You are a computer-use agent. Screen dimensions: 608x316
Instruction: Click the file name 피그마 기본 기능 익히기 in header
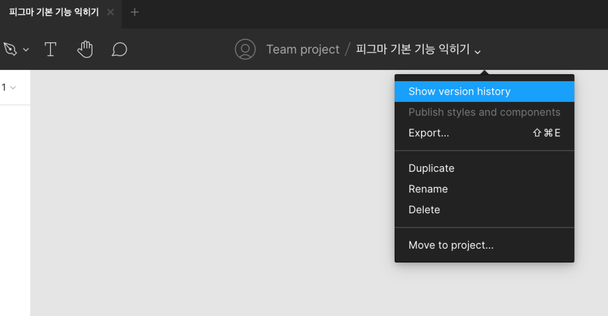[413, 49]
